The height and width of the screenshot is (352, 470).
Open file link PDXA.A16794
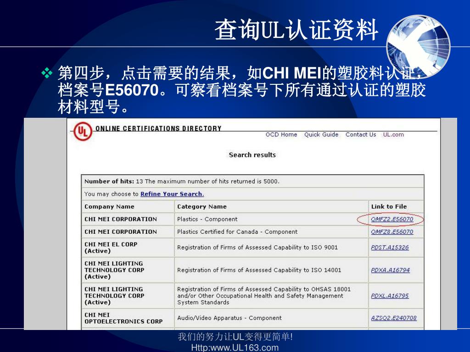(x=390, y=270)
